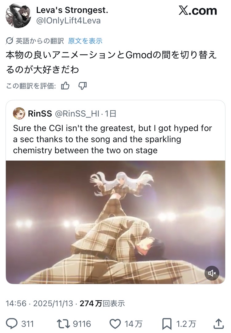Bookmark the post with the bookmark icon
Screen dimensions: 231x333
(x=167, y=324)
